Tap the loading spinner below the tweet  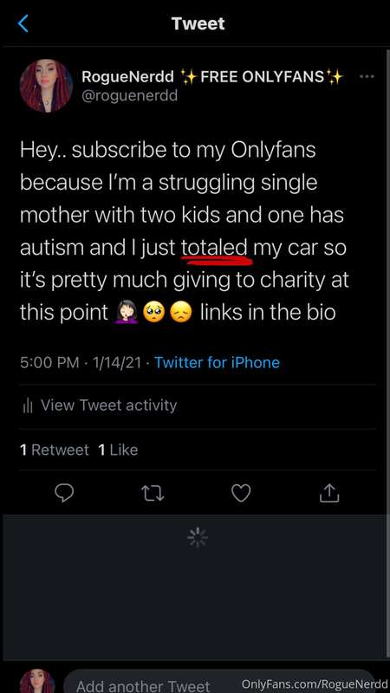[x=198, y=537]
